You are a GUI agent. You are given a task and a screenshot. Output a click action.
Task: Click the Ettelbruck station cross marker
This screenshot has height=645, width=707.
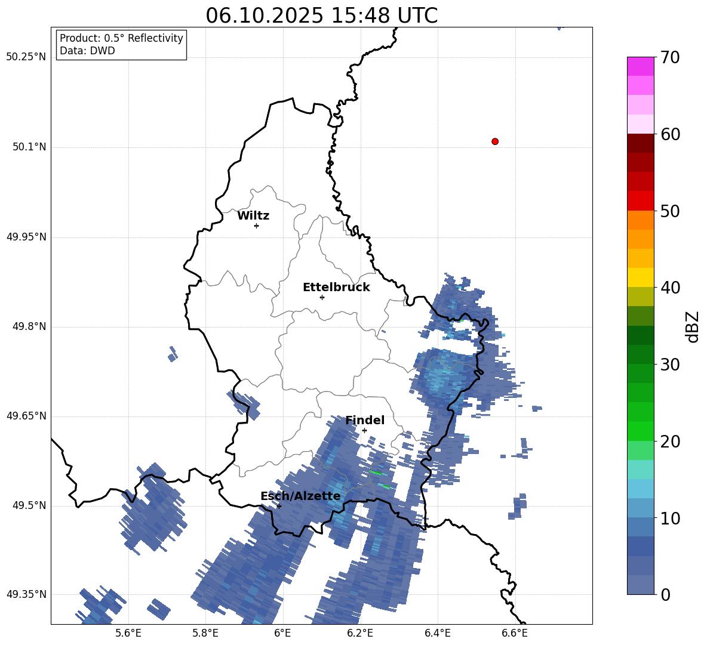coord(322,297)
